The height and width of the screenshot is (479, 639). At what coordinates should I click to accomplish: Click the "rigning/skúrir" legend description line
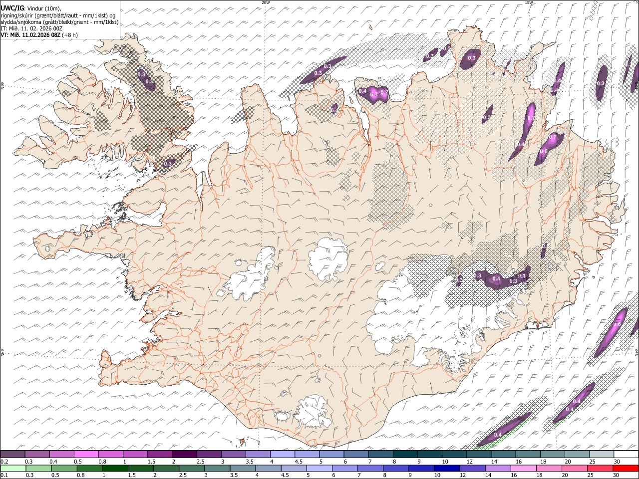click(x=58, y=15)
